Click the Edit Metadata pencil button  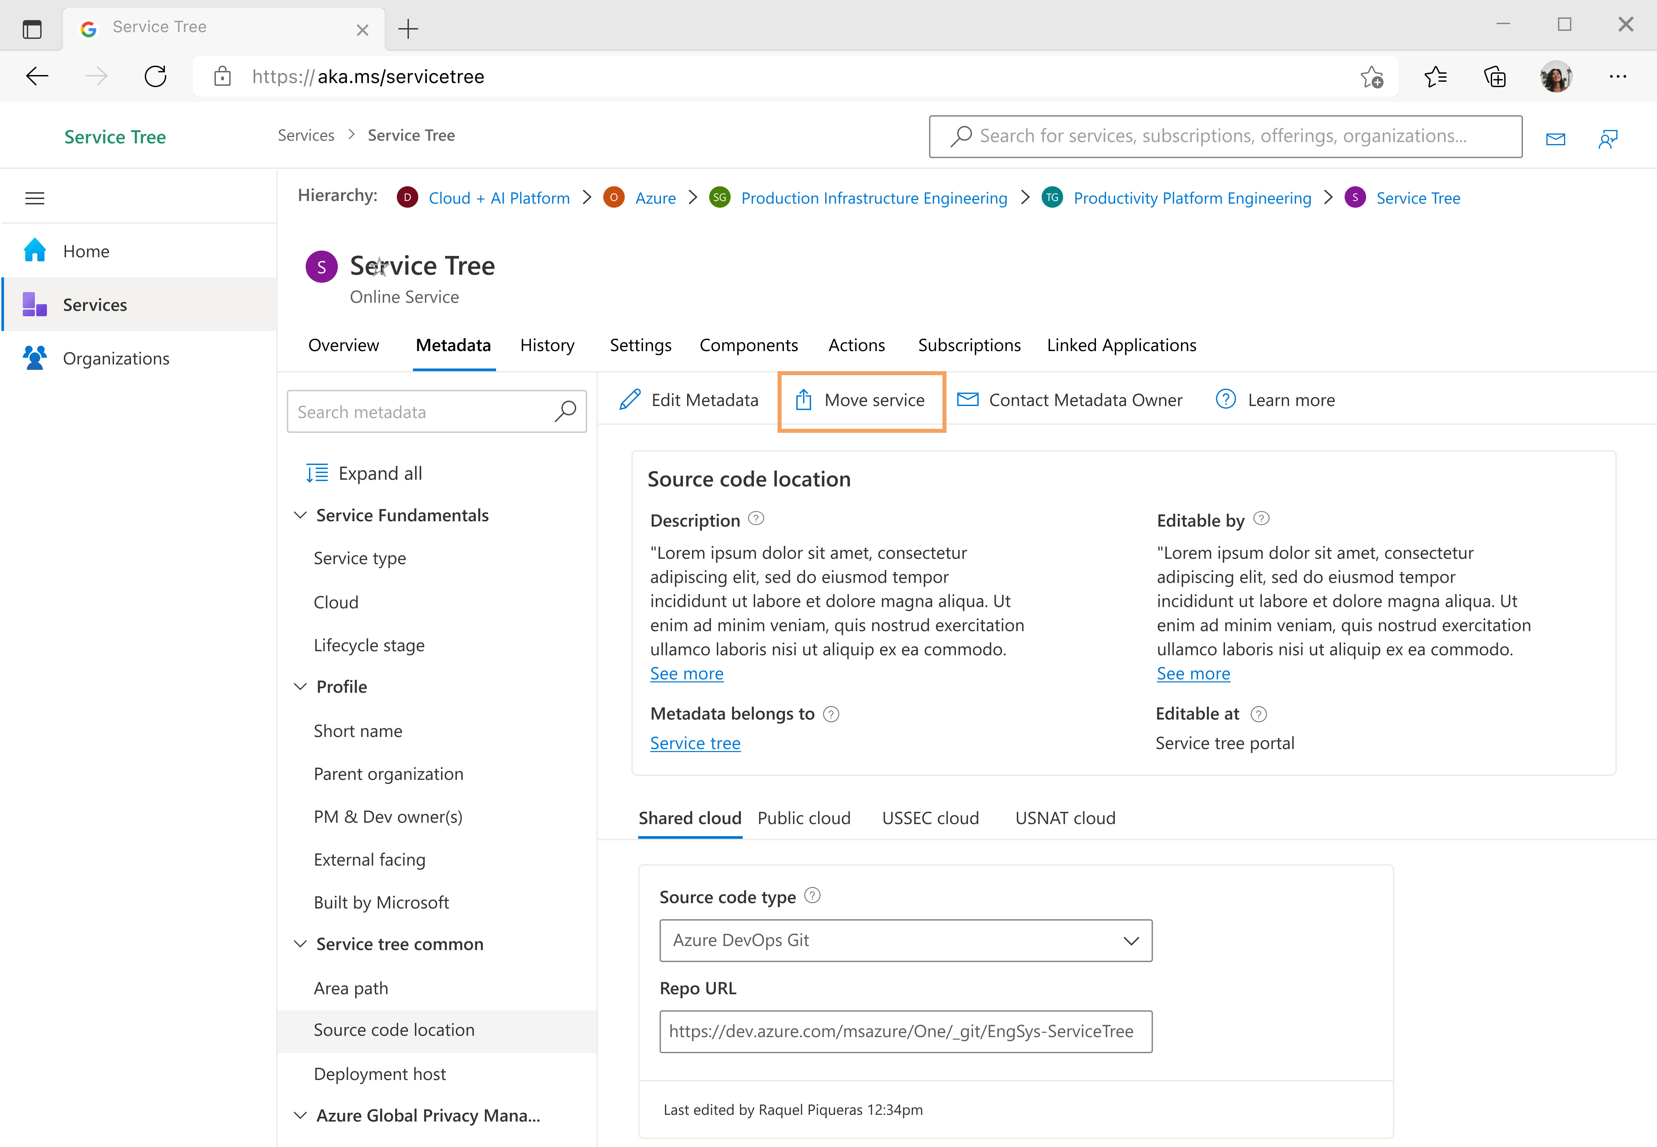tap(689, 400)
